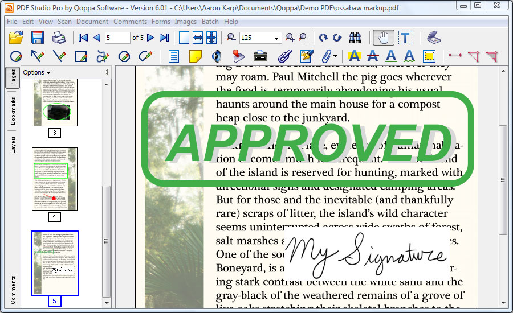Open the Forms menu
The height and width of the screenshot is (313, 513).
pyautogui.click(x=161, y=22)
